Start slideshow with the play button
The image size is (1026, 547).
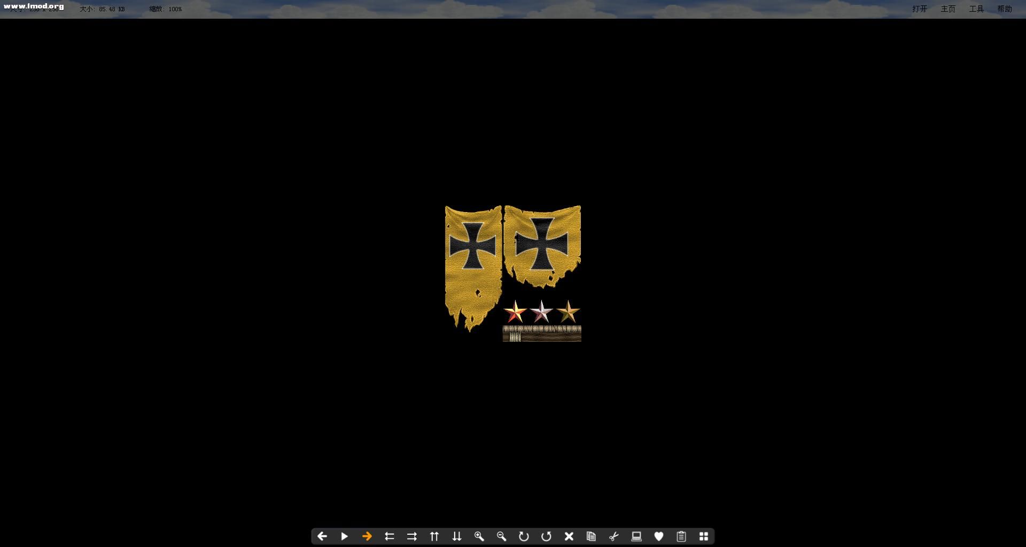(x=344, y=536)
